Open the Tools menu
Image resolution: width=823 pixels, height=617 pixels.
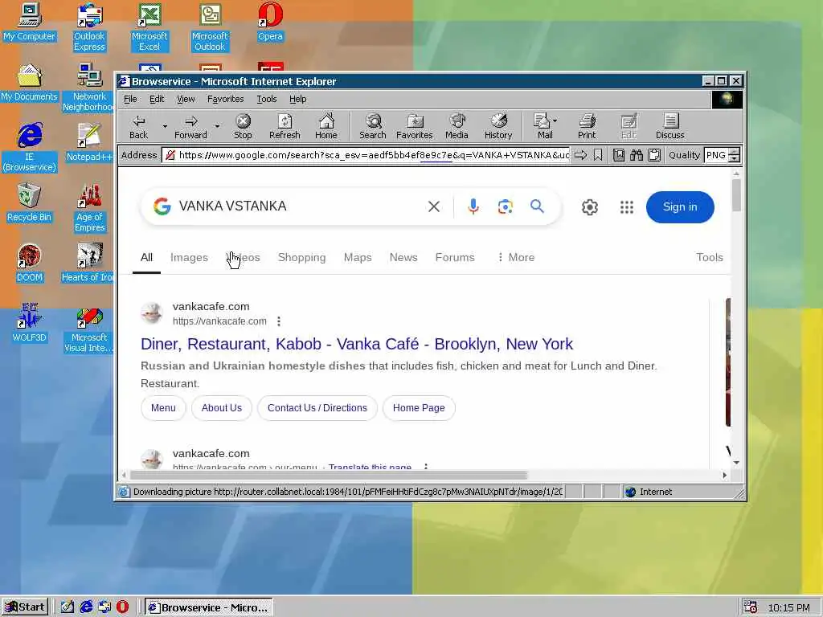click(267, 99)
